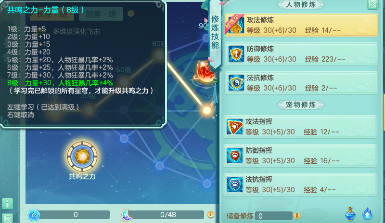Image resolution: width=385 pixels, height=223 pixels.
Task: Choose the 攻法指挥 pet paw icon
Action: (235, 127)
